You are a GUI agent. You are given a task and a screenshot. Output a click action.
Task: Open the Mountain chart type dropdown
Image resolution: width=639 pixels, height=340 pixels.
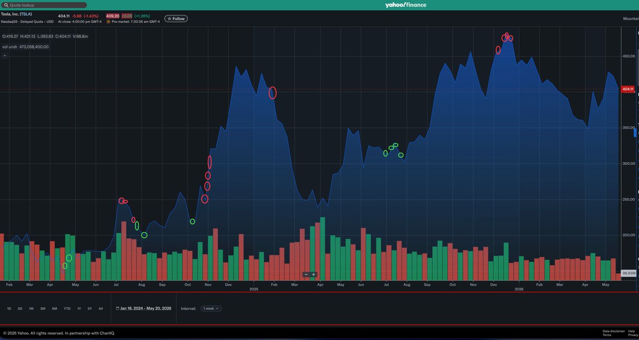click(630, 19)
